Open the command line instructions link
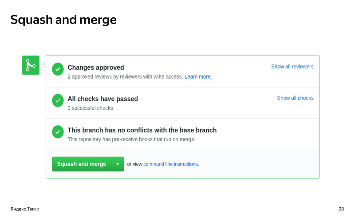The image size is (355, 222). (x=170, y=164)
